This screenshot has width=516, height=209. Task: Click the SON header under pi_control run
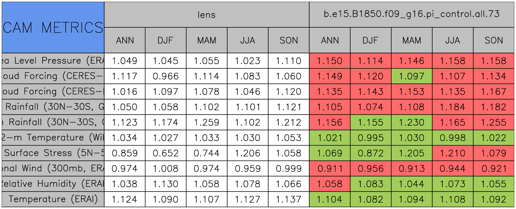[493, 40]
